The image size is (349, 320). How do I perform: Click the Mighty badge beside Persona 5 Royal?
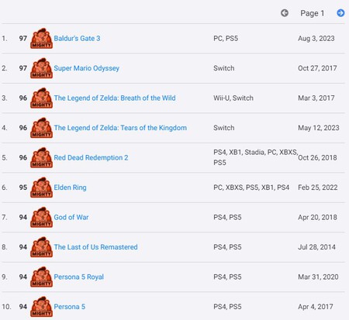(x=41, y=277)
